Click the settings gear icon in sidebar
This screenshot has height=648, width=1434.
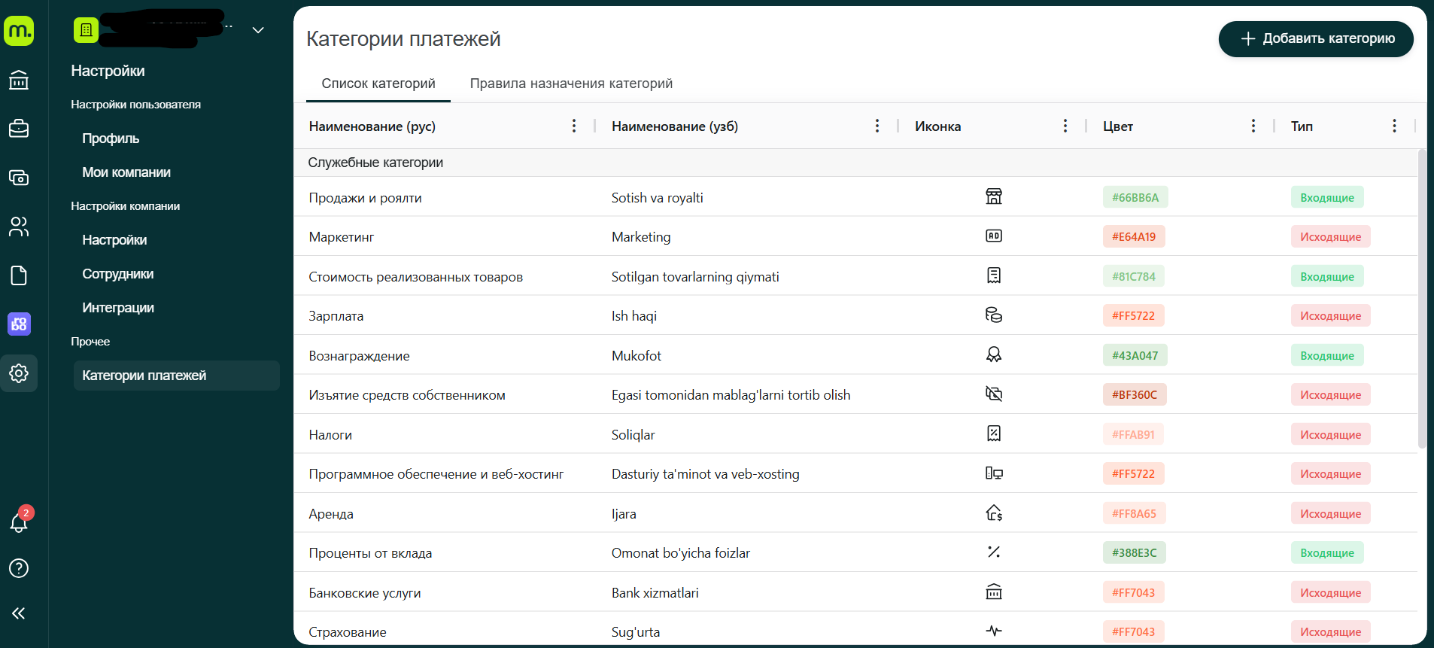[19, 373]
